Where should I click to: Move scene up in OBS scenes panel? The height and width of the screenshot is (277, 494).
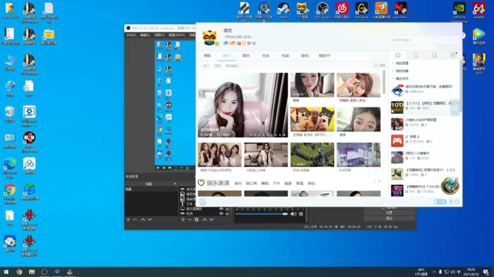click(x=143, y=220)
